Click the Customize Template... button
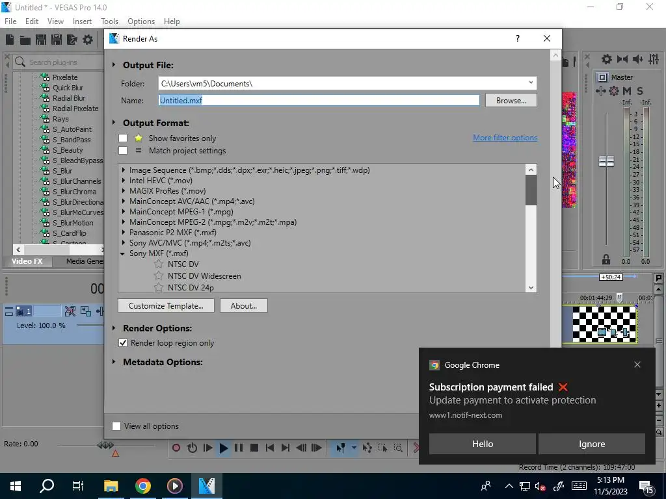 [x=166, y=305]
